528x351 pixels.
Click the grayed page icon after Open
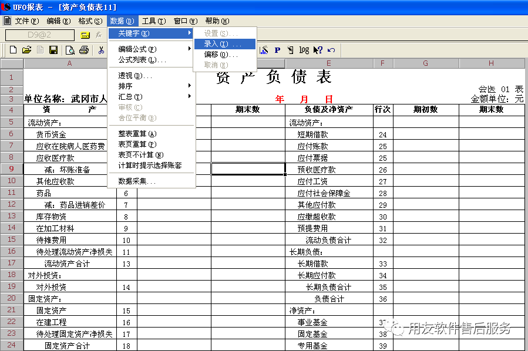pos(40,50)
